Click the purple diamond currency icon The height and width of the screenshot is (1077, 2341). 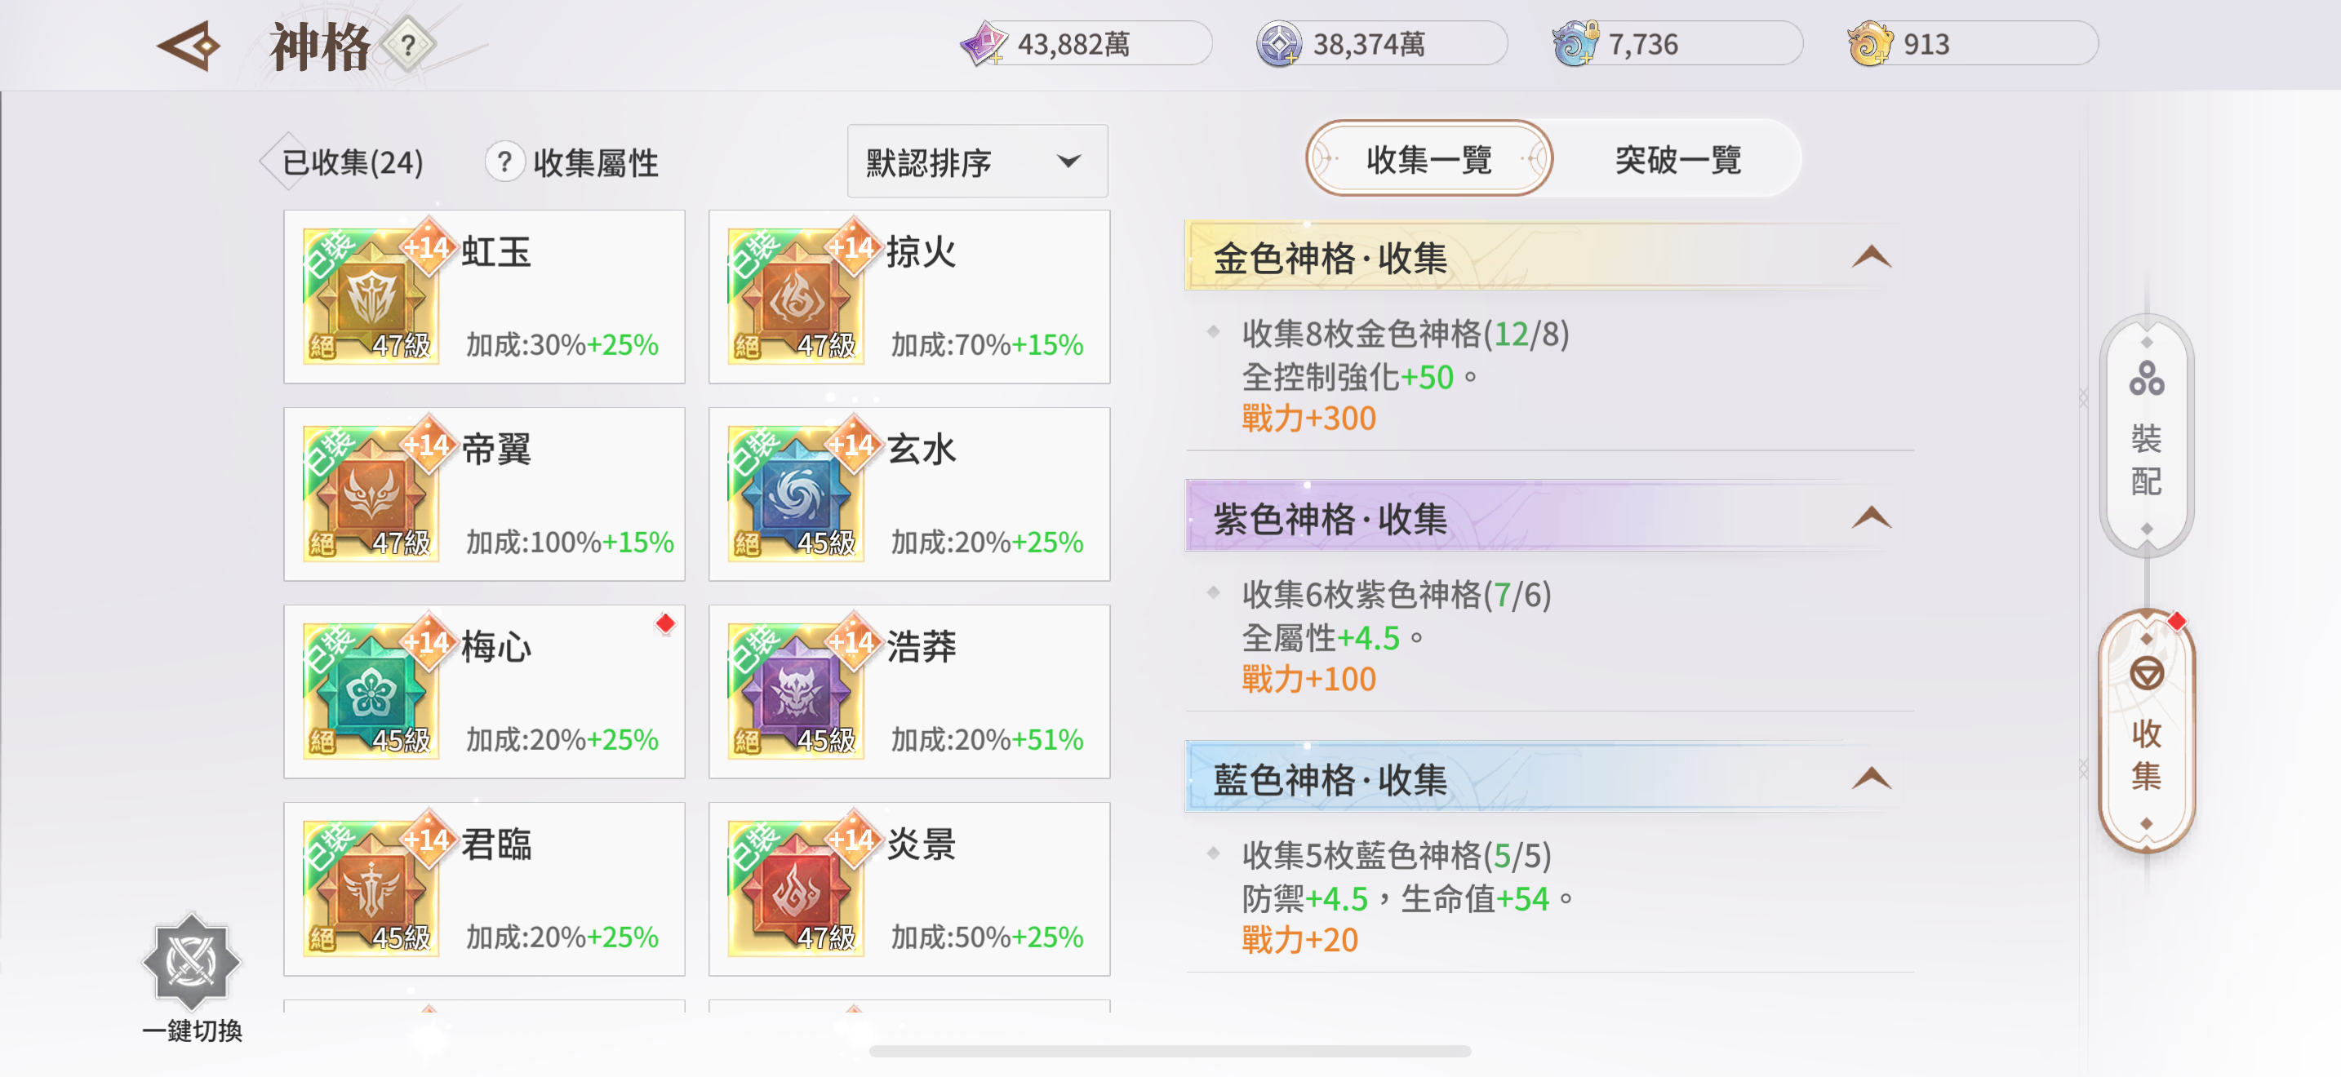(984, 45)
